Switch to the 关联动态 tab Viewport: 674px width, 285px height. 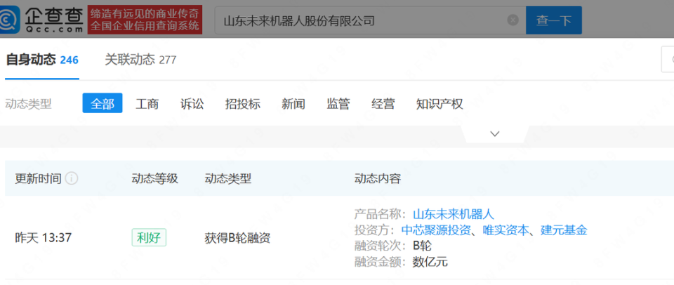click(140, 60)
